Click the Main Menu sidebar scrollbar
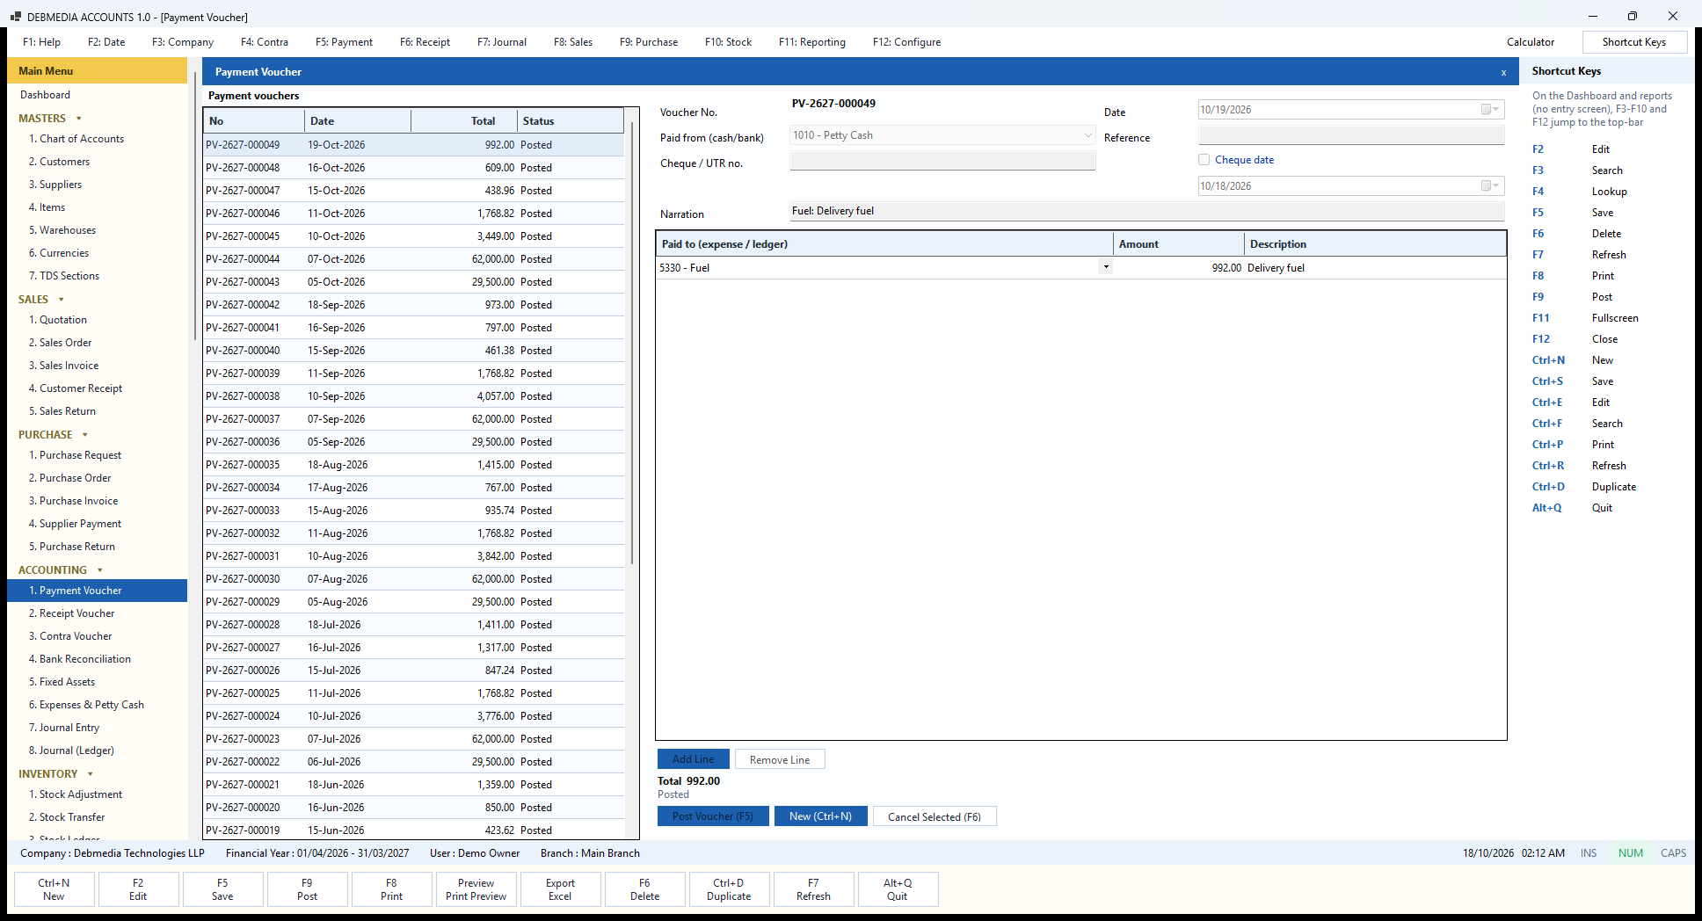This screenshot has width=1702, height=921. click(194, 207)
